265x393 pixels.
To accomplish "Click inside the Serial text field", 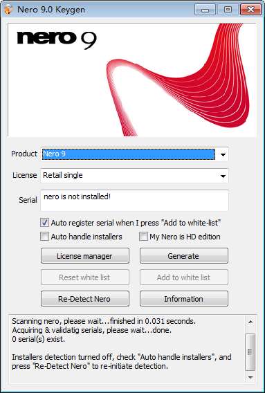I will (134, 201).
